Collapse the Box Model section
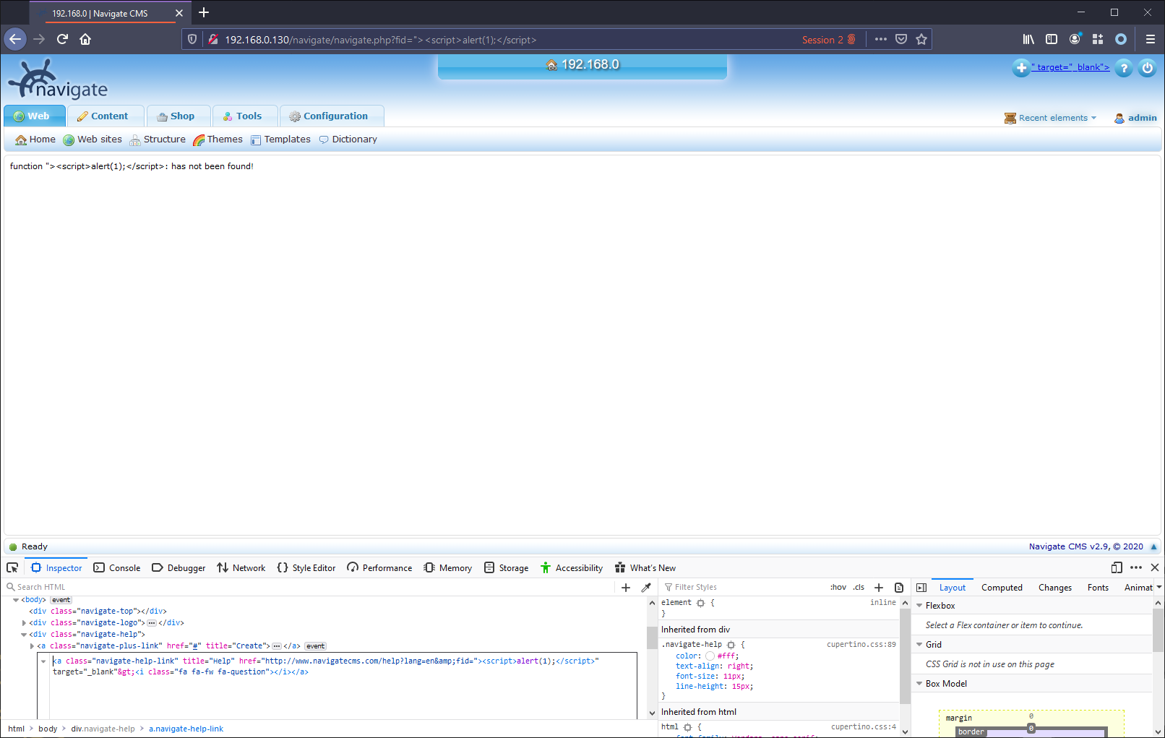 point(919,684)
